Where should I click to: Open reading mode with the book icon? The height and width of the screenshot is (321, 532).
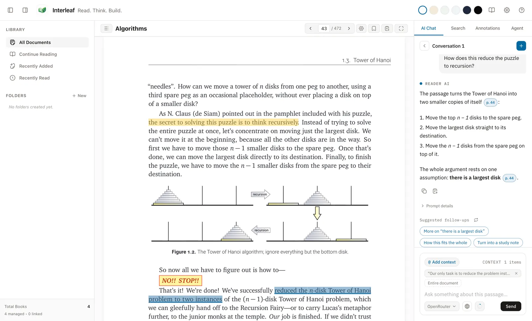pyautogui.click(x=492, y=10)
